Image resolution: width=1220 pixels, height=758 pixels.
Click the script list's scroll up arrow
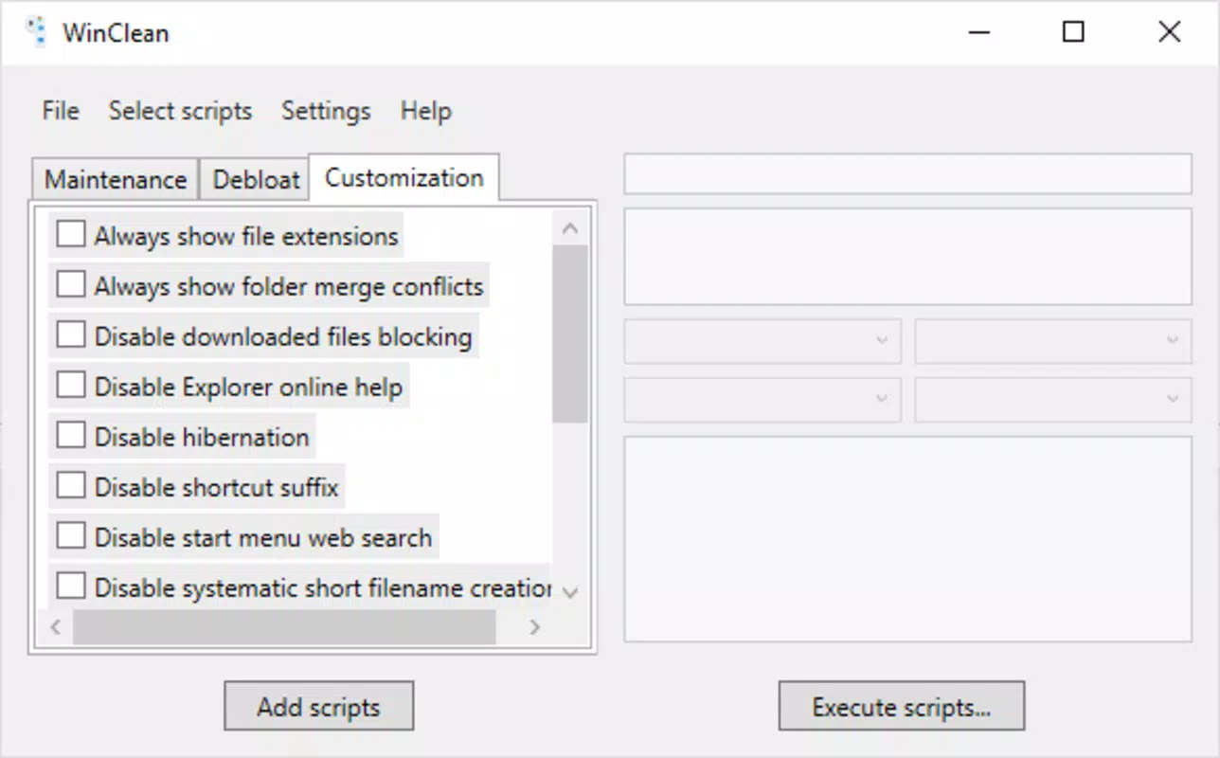click(x=570, y=227)
